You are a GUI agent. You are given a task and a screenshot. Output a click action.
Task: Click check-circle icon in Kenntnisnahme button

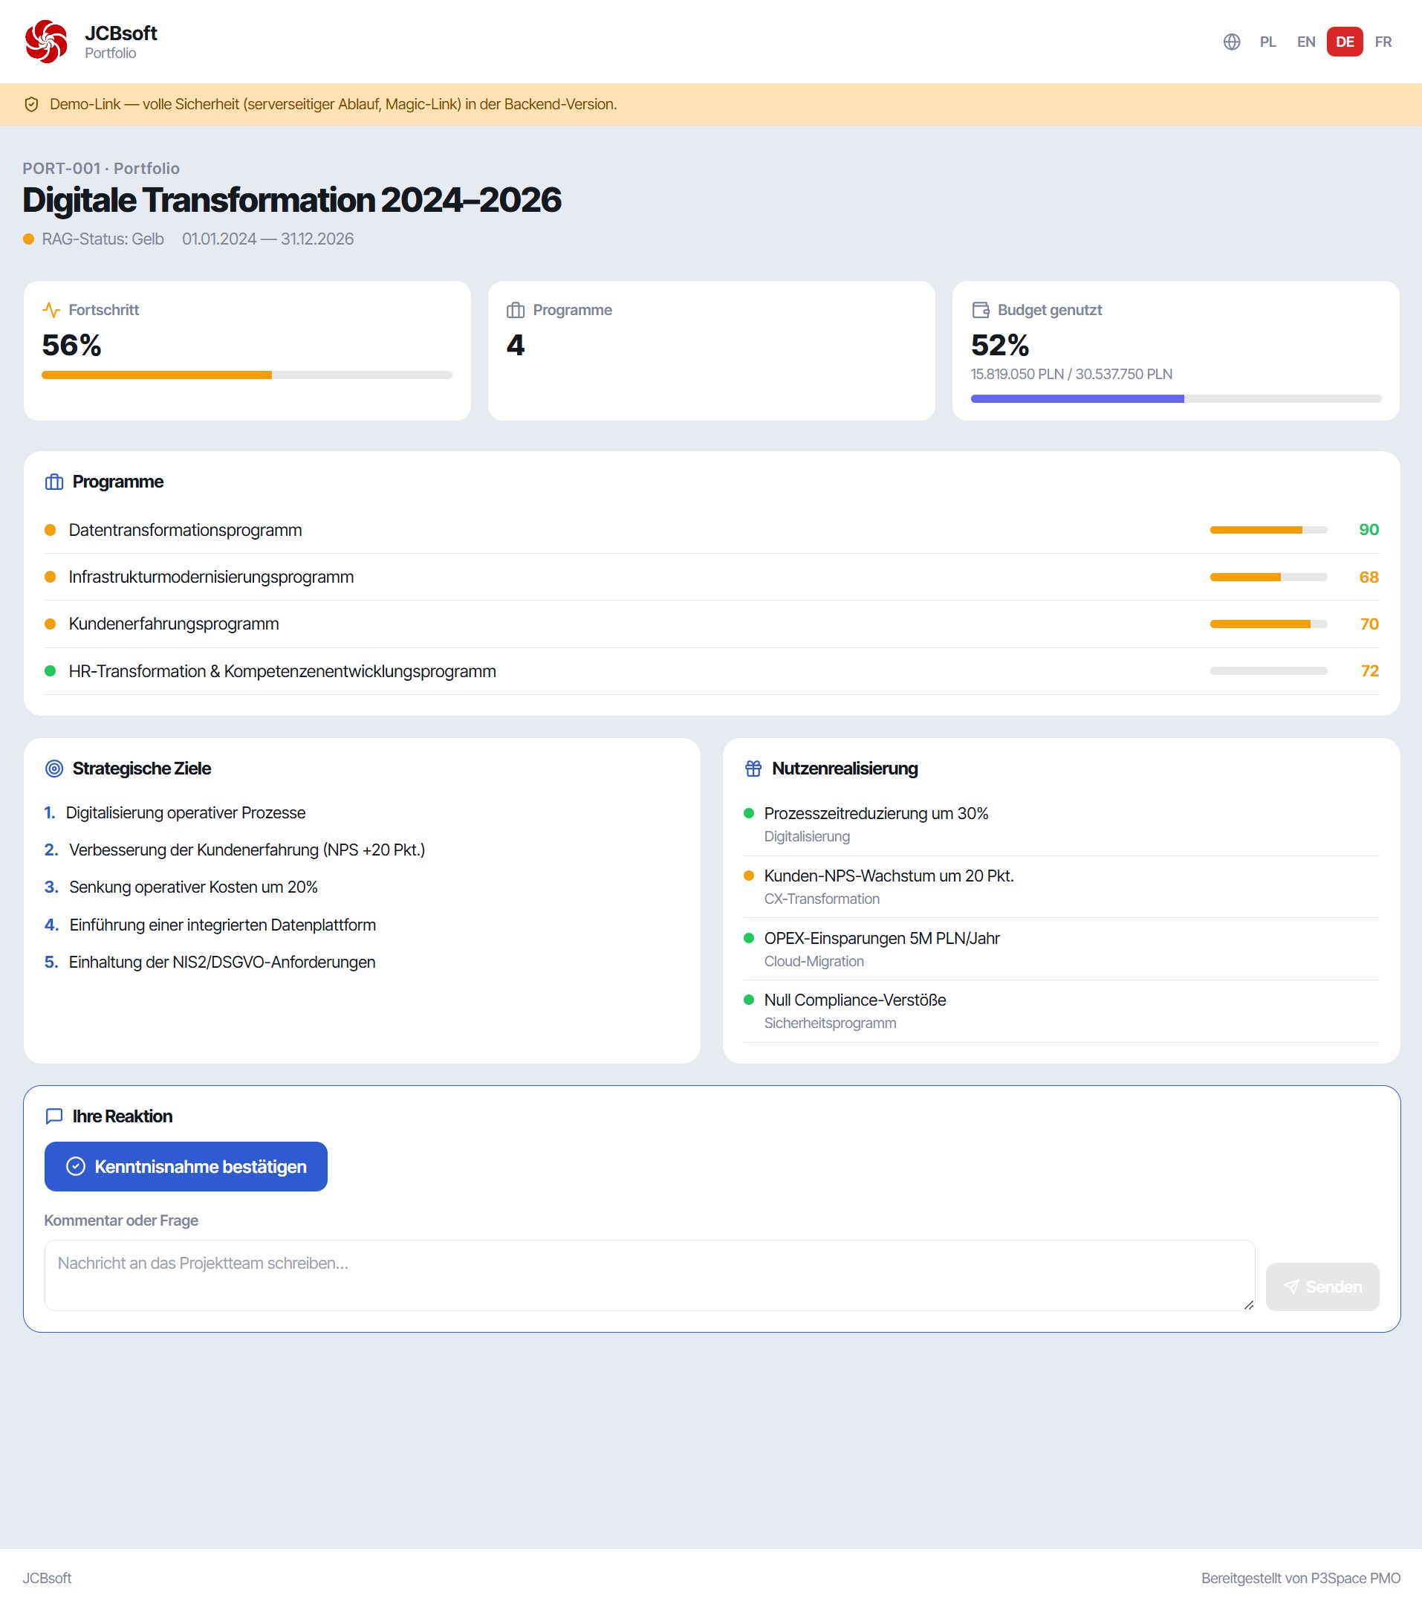click(76, 1166)
